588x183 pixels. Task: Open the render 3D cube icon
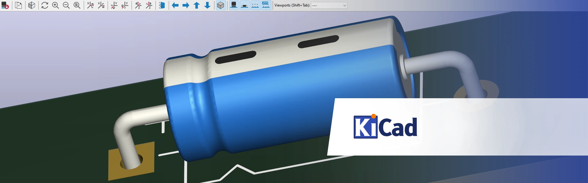32,5
